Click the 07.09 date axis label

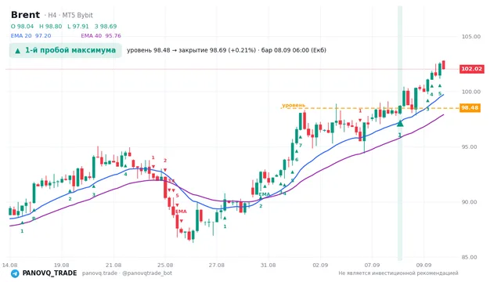[x=372, y=265]
